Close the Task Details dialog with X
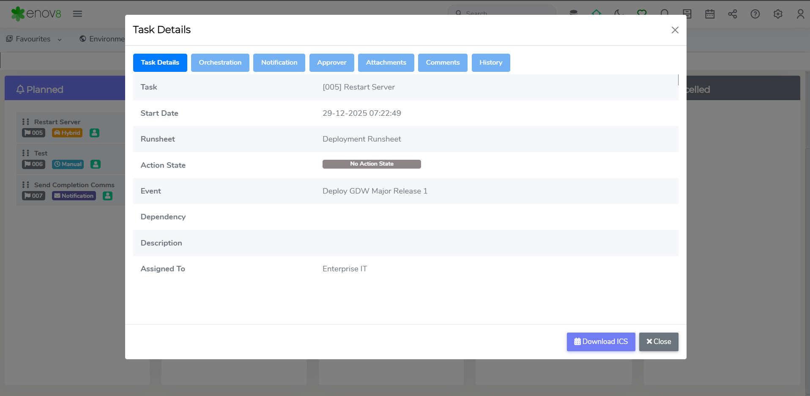 pyautogui.click(x=675, y=30)
